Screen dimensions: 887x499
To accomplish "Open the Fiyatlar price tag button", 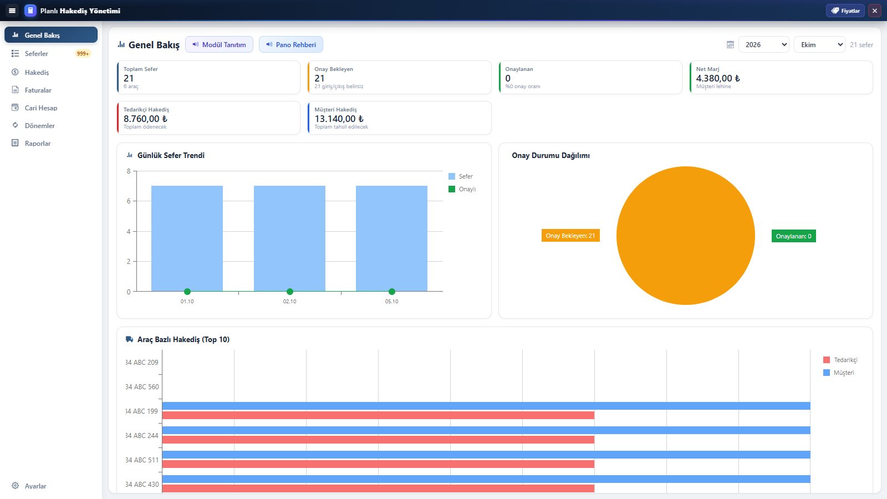I will coord(845,11).
